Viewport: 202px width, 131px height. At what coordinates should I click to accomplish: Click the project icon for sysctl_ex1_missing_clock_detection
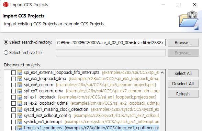pyautogui.click(x=20, y=109)
